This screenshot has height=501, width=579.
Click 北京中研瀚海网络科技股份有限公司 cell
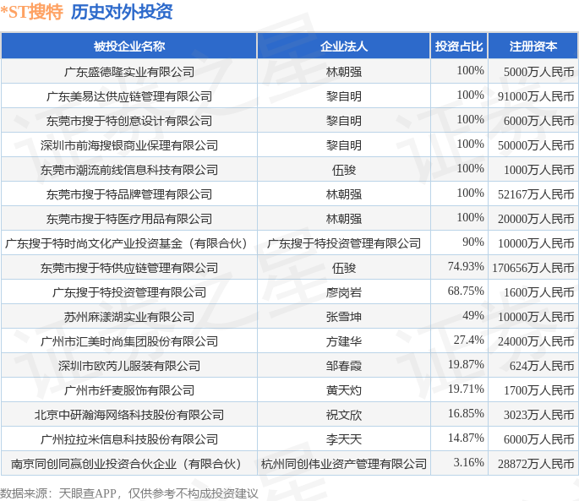pyautogui.click(x=128, y=415)
